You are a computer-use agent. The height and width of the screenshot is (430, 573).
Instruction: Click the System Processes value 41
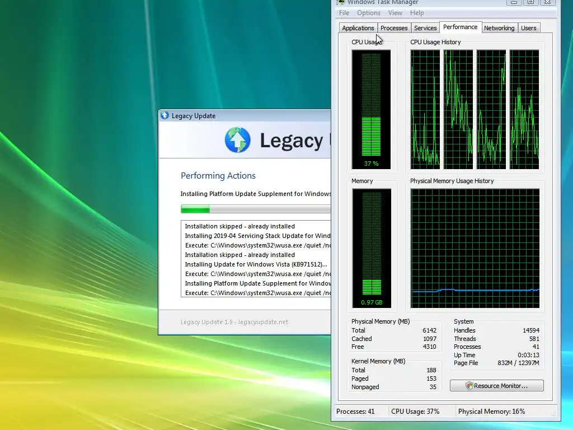point(536,347)
